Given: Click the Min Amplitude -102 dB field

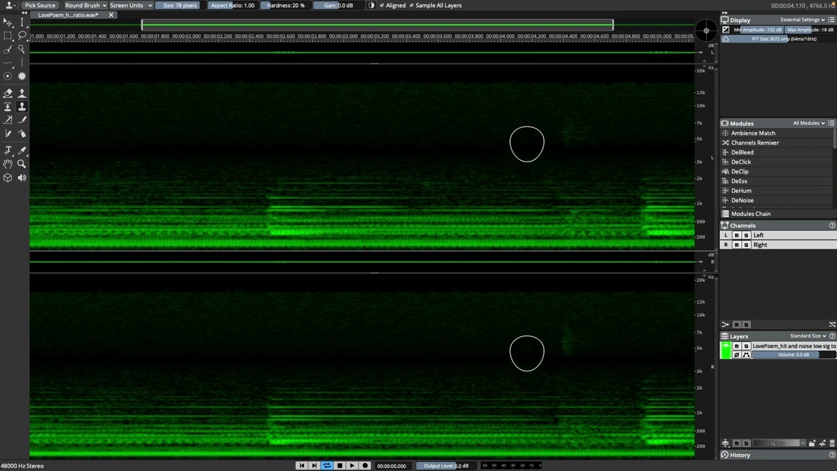Looking at the screenshot, I should point(758,29).
